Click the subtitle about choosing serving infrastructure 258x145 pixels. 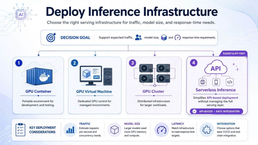pyautogui.click(x=131, y=22)
